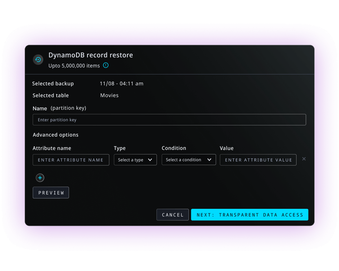Click the backup time '11/08 - 04:11 am'
The width and height of the screenshot is (339, 271).
[x=121, y=83]
